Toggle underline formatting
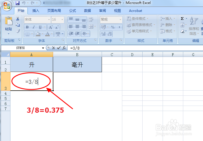The width and height of the screenshot is (203, 141). pos(40,27)
